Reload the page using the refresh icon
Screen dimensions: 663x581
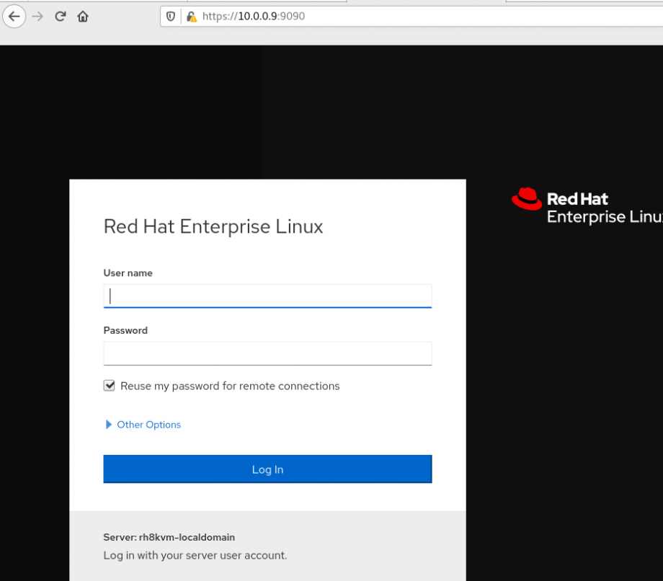tap(60, 16)
